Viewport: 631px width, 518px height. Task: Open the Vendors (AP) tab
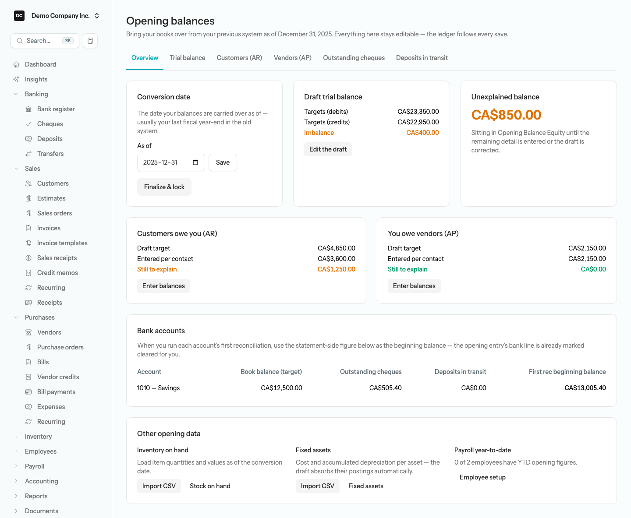point(293,58)
